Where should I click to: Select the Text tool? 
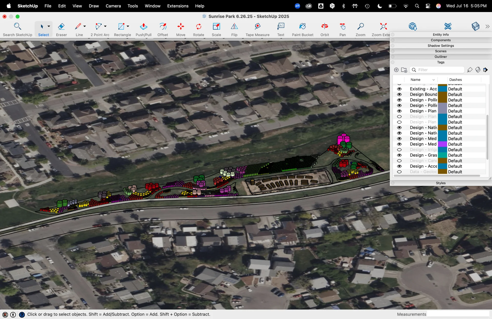click(x=281, y=29)
